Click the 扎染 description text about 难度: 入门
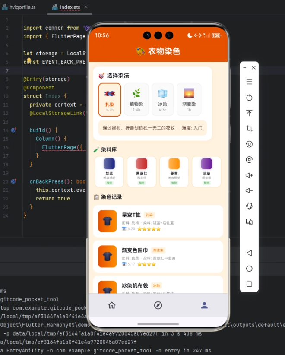This screenshot has width=285, height=355. (152, 128)
